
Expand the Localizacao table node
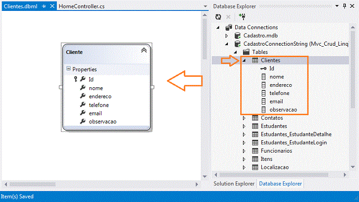click(x=244, y=168)
